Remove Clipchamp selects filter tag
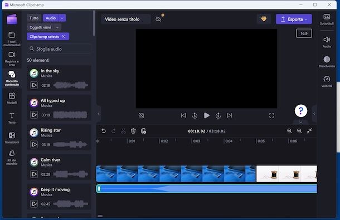This screenshot has height=220, width=340. [64, 36]
